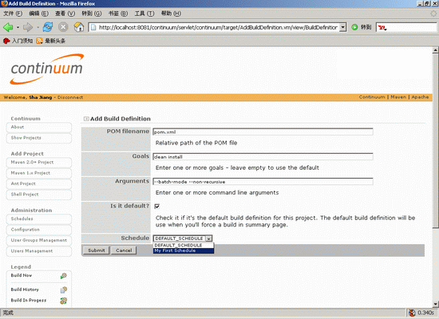This screenshot has height=319, width=439.
Task: Add a Shell Project
Action: [39, 195]
